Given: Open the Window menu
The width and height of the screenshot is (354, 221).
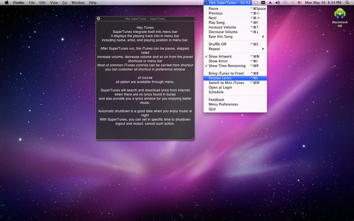Looking at the screenshot, I should [78, 3].
